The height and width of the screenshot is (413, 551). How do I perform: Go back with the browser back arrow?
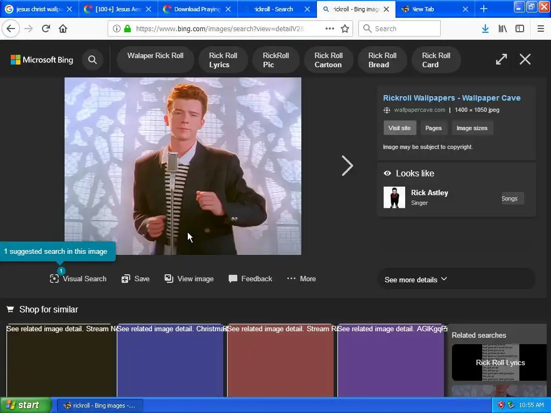[11, 29]
